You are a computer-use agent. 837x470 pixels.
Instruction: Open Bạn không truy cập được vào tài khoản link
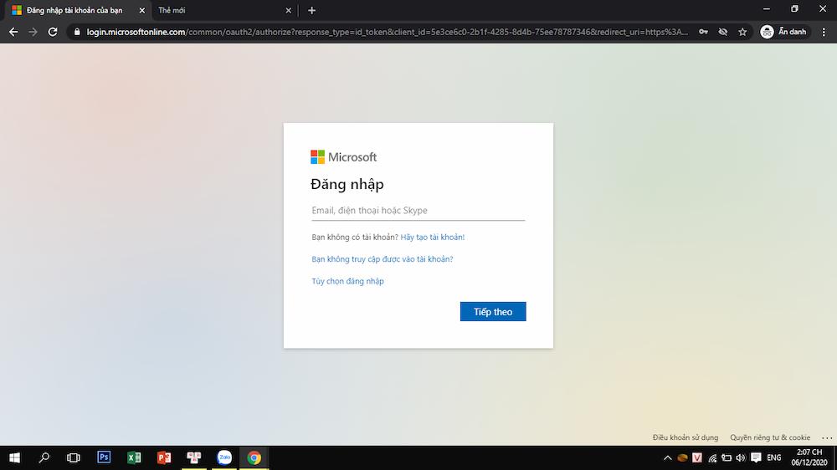tap(383, 259)
